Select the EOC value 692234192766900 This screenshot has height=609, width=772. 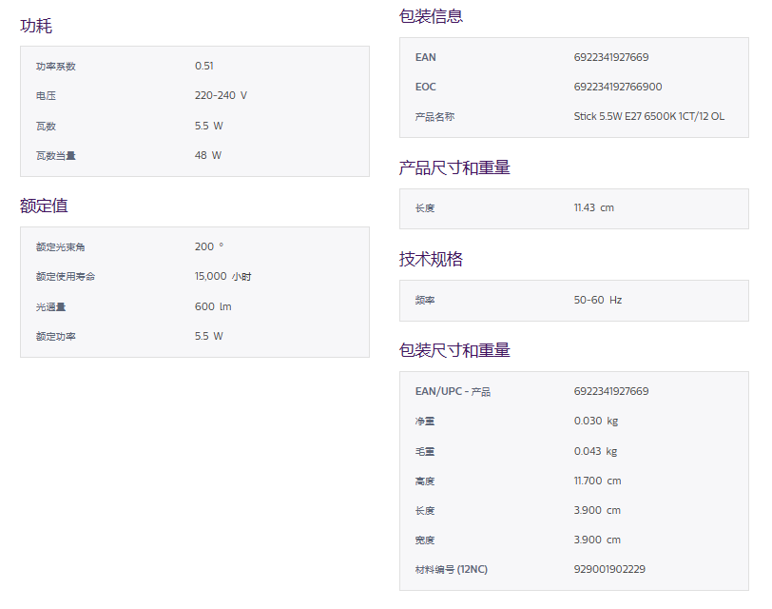pyautogui.click(x=617, y=87)
